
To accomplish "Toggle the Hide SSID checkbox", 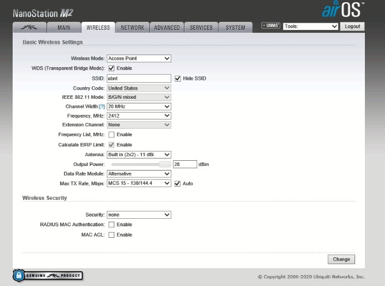I will (x=178, y=79).
